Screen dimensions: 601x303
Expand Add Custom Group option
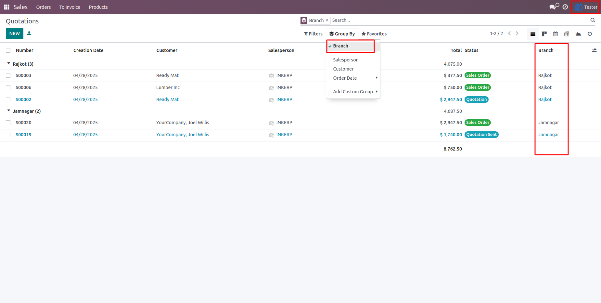pos(353,92)
